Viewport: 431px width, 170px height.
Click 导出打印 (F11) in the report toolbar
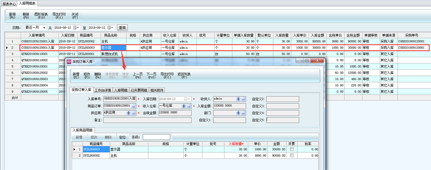59,15
